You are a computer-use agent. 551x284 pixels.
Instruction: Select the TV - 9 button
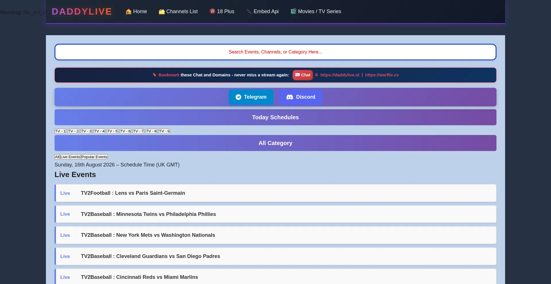(164, 131)
